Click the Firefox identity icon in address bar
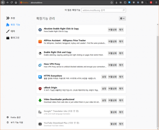The height and width of the screenshot is (130, 159). point(24,3)
